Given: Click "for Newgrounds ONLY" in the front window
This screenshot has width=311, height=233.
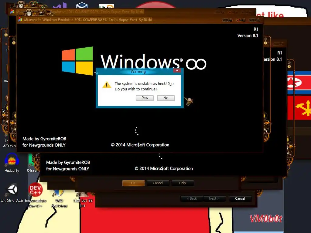Looking at the screenshot, I should 44,145.
